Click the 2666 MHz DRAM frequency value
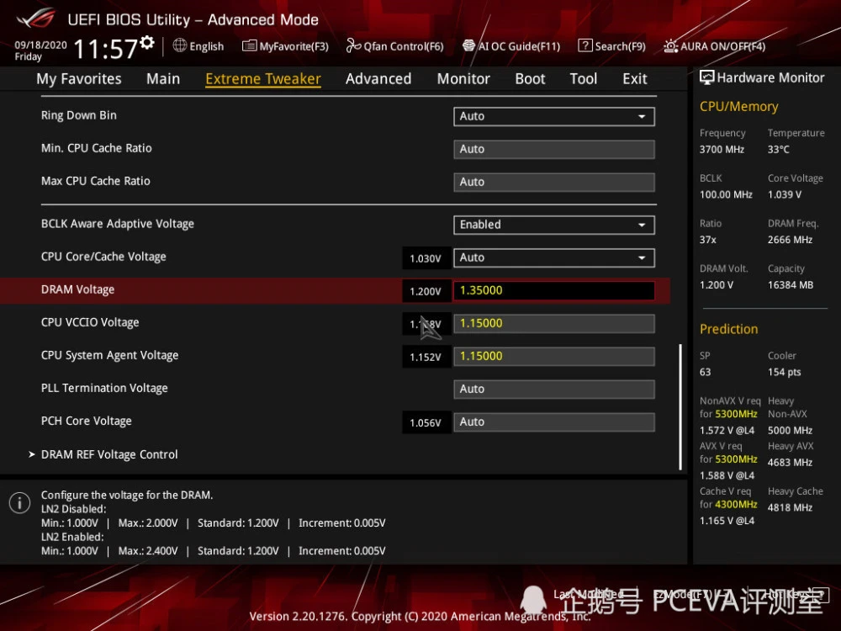This screenshot has height=631, width=841. click(x=790, y=240)
